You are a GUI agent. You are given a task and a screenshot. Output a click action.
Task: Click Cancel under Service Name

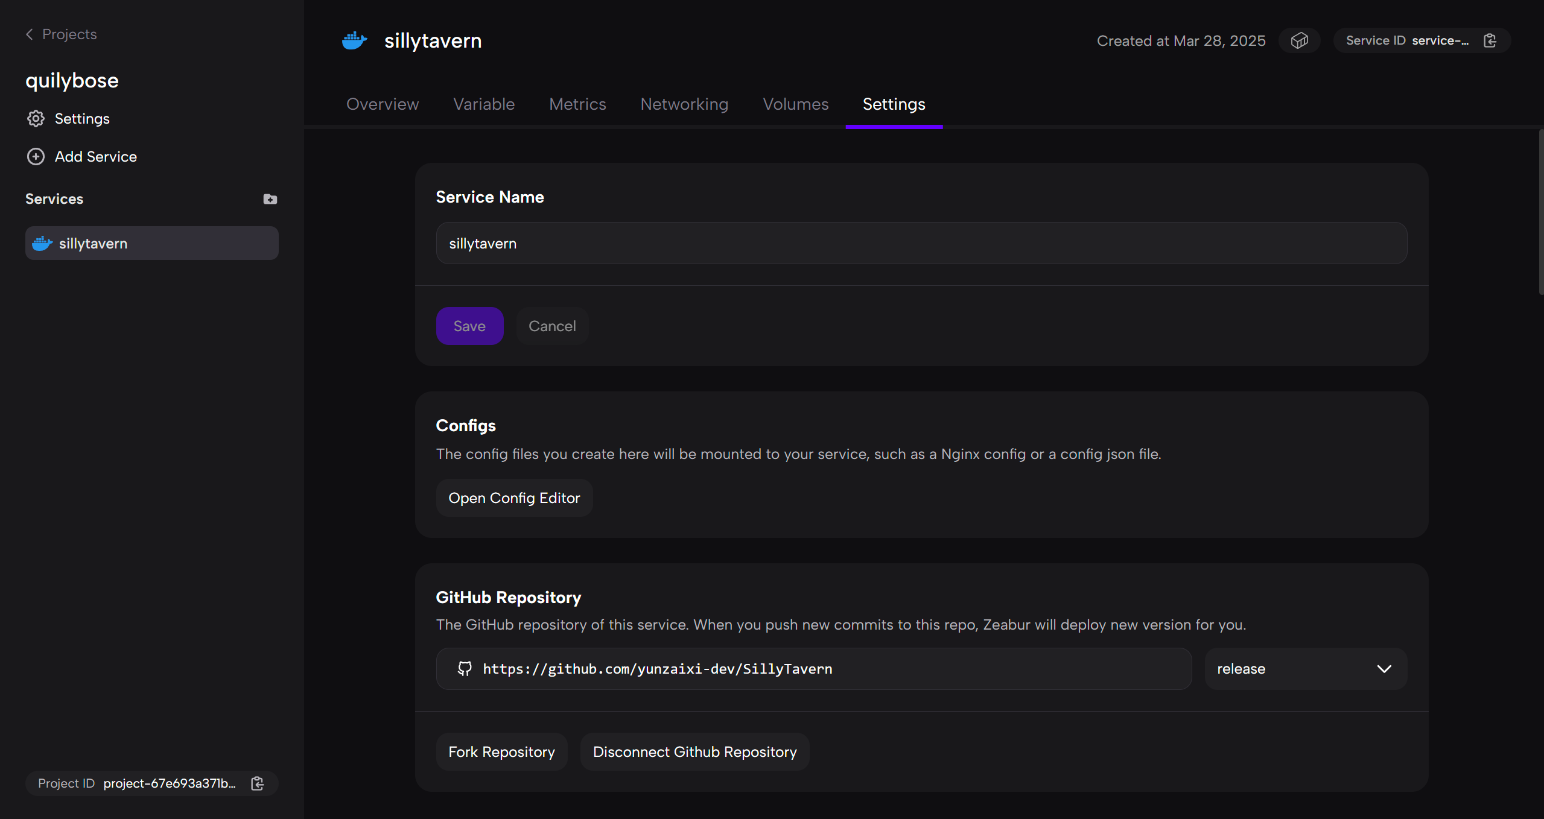551,326
